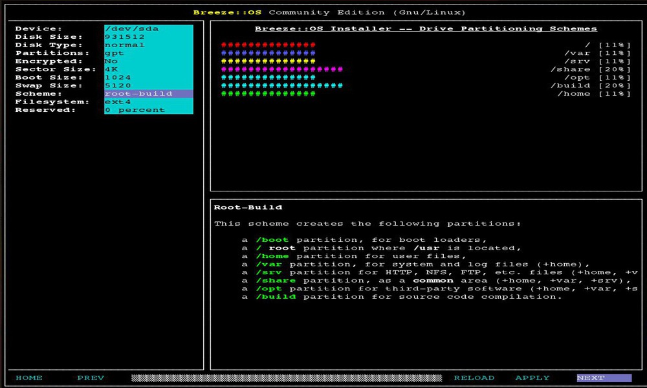Change the Disk Type field 'normal'
The height and width of the screenshot is (388, 647).
pyautogui.click(x=148, y=45)
